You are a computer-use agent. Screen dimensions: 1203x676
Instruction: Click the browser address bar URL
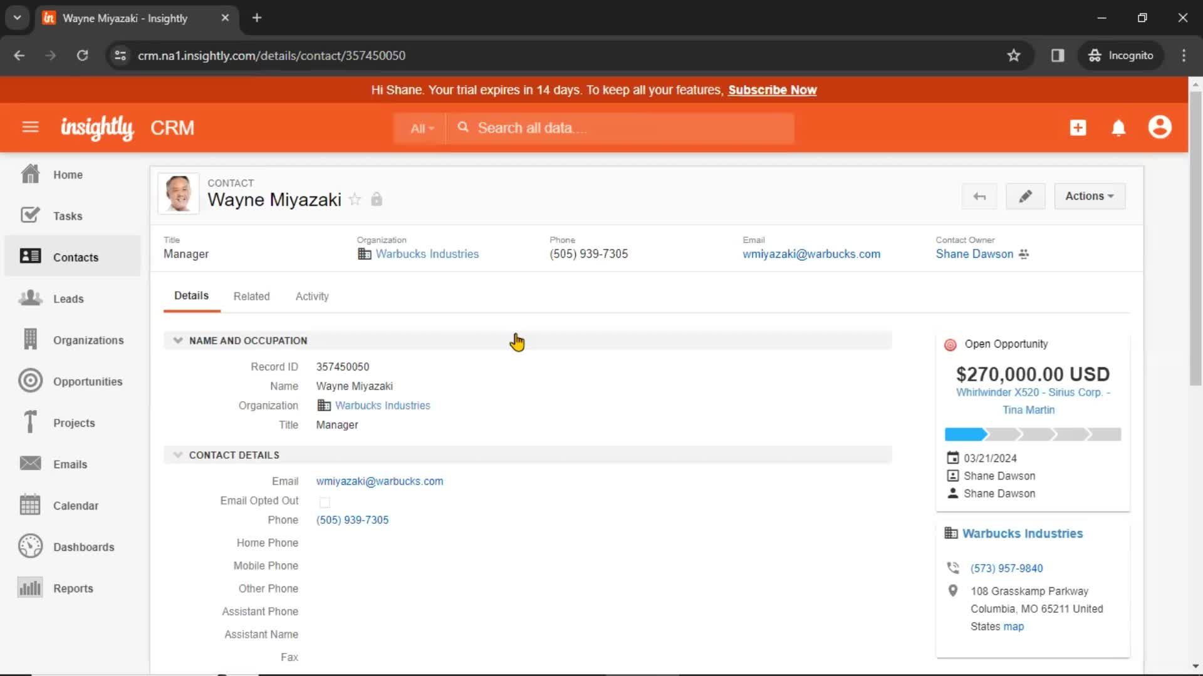coord(271,56)
